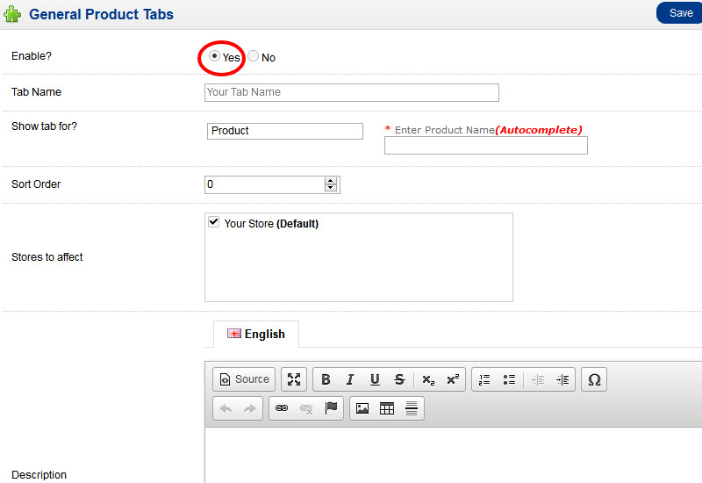View HTML with the Source button
This screenshot has width=702, height=483.
pyautogui.click(x=244, y=379)
